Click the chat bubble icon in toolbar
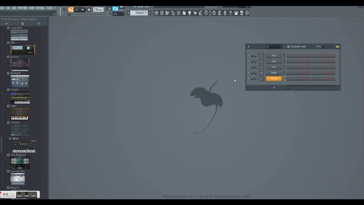Viewport: 364px width, 205px height. click(247, 13)
